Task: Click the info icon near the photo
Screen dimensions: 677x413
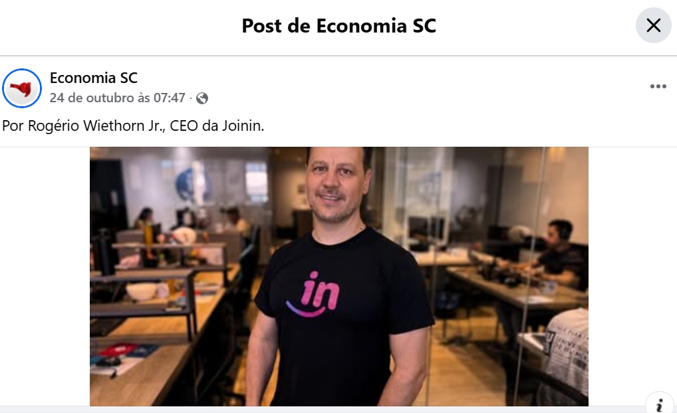Action: point(659,404)
